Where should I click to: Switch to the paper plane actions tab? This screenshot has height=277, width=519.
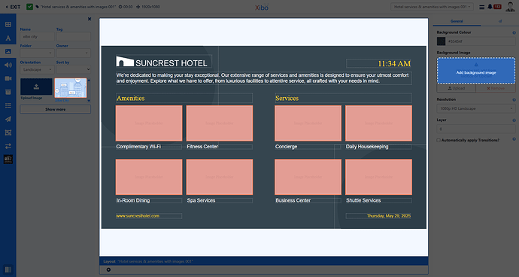pyautogui.click(x=499, y=21)
